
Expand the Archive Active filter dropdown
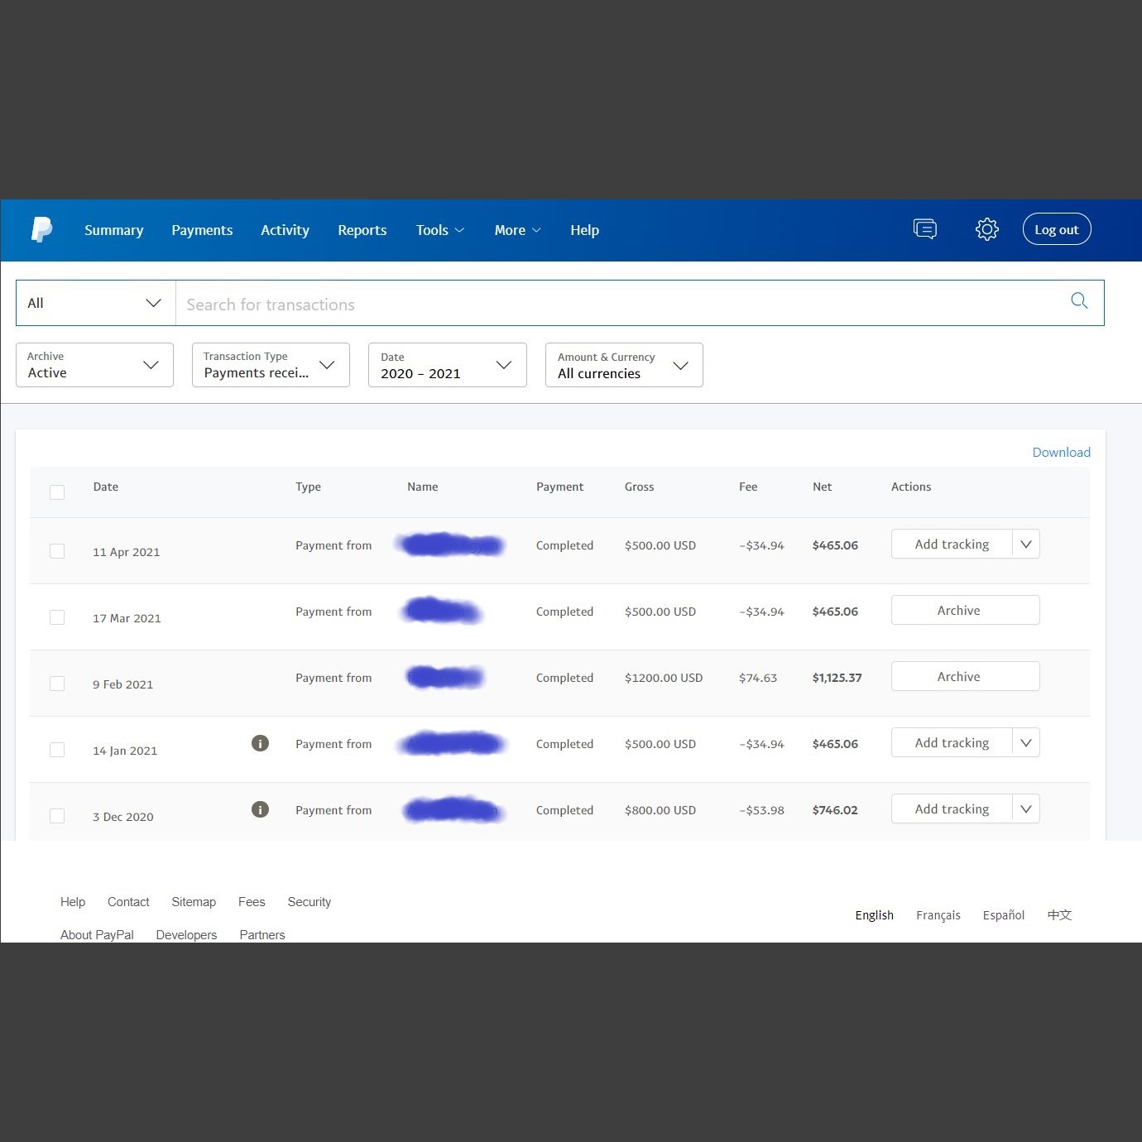tap(94, 365)
